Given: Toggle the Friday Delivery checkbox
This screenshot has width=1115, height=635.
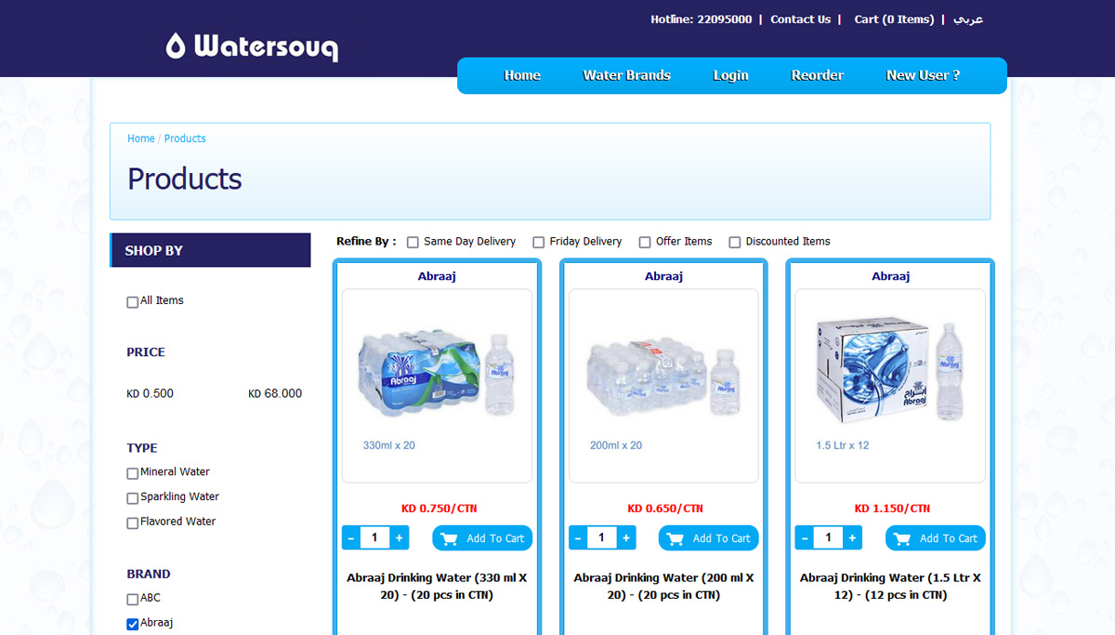Looking at the screenshot, I should [x=538, y=242].
